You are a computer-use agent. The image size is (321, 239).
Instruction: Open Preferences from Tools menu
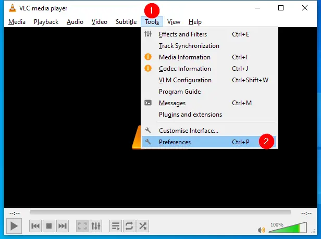coord(209,142)
